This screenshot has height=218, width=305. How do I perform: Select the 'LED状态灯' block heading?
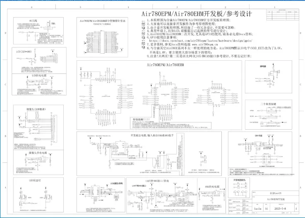[x=35, y=180]
